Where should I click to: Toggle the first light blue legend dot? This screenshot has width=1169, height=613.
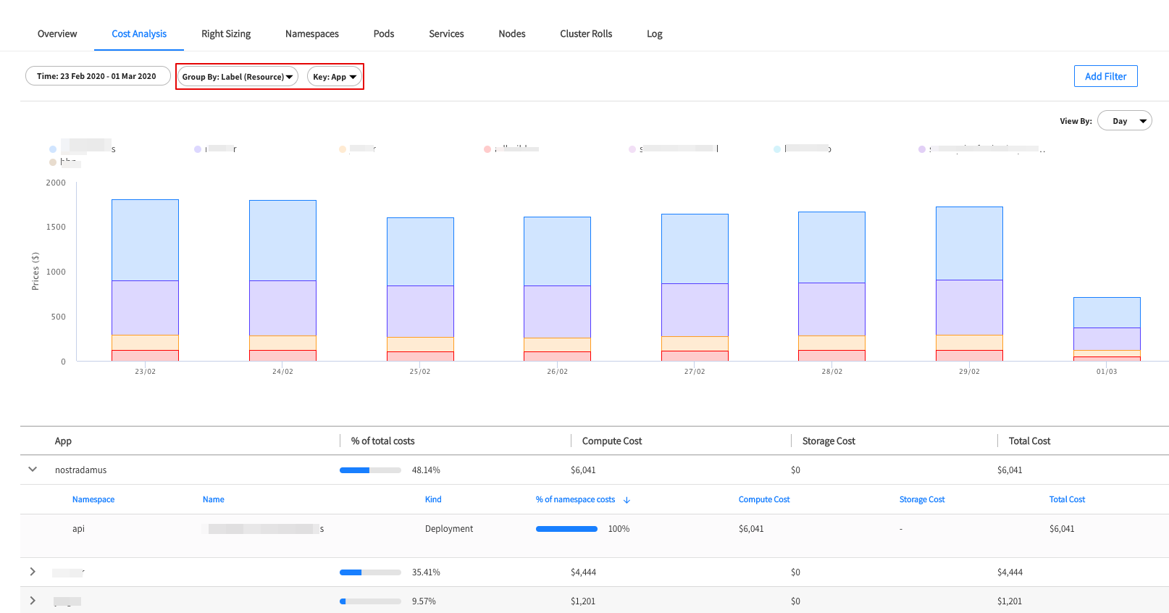53,149
